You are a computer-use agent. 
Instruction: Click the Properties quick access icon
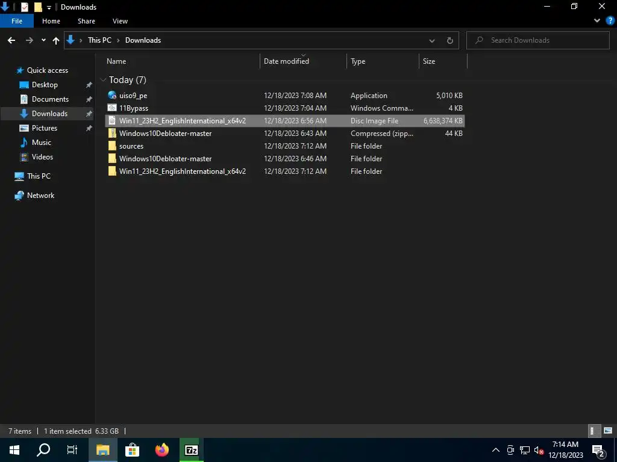(25, 7)
